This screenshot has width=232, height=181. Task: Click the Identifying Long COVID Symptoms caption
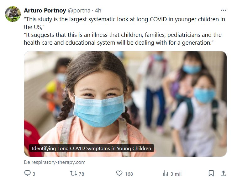(92, 149)
